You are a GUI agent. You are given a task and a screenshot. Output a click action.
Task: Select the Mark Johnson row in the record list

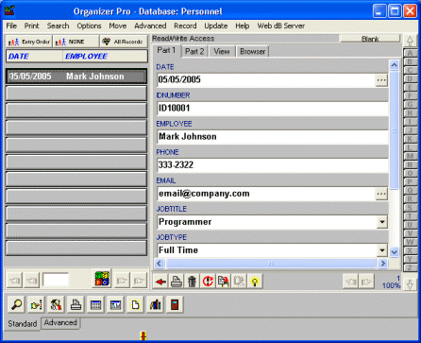(x=76, y=77)
